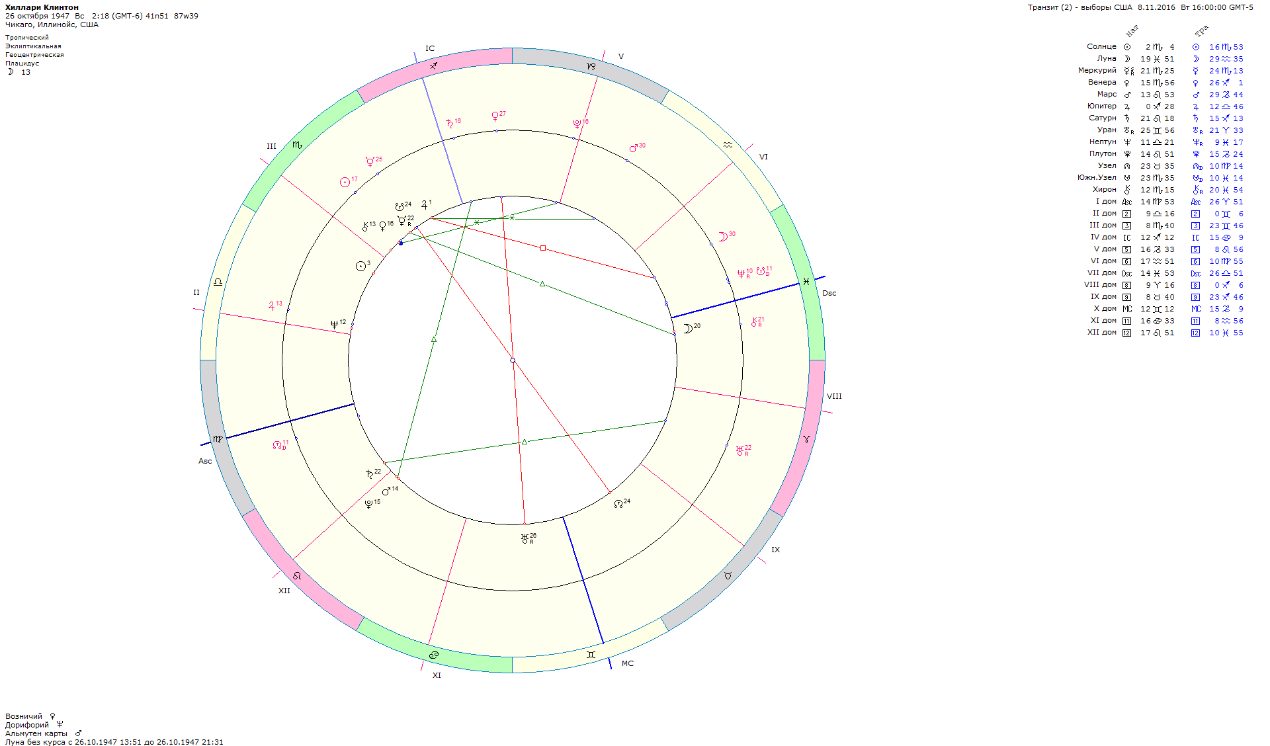Click natal Mercury retrograde symbol at 22 degrees
The width and height of the screenshot is (1270, 746).
tap(402, 220)
